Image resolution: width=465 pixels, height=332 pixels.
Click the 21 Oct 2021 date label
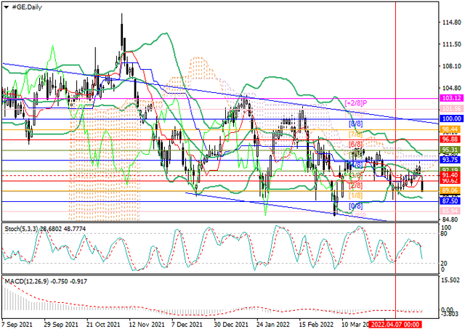click(103, 325)
